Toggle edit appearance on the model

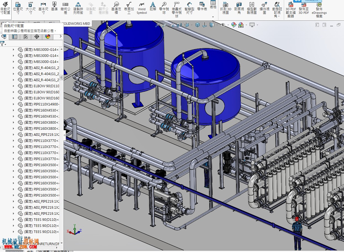click(x=234, y=25)
